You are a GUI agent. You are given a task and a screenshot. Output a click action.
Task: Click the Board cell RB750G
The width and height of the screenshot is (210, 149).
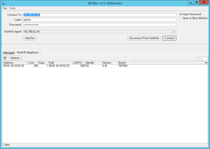click(x=123, y=66)
